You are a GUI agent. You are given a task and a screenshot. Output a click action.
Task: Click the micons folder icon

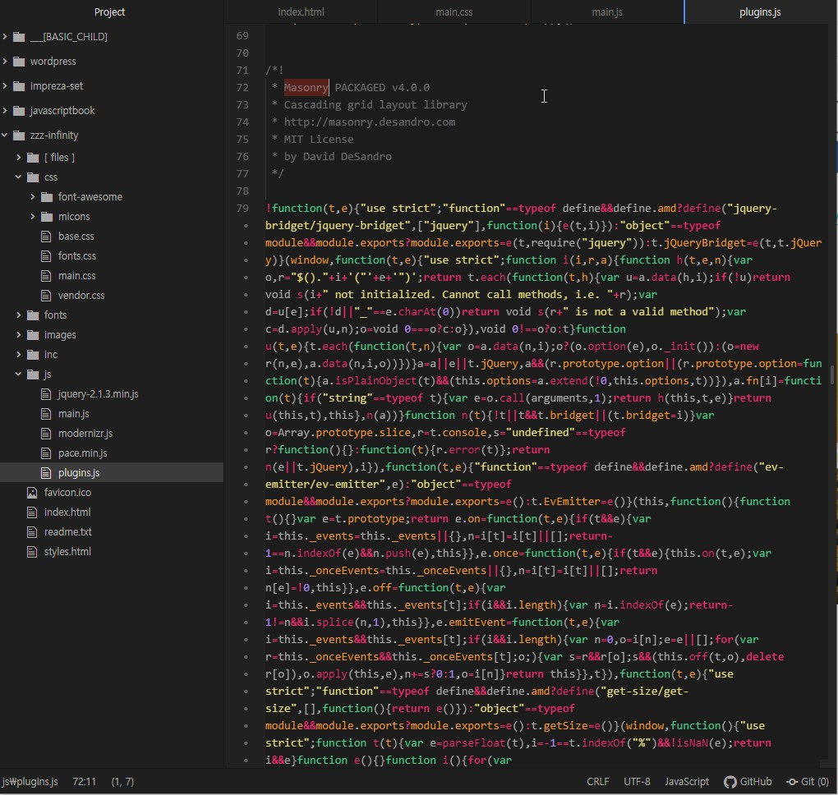click(47, 216)
